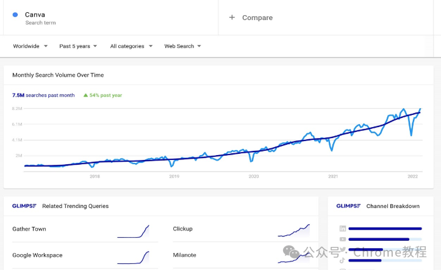Click the blue Canva search term dot
The image size is (441, 270).
pyautogui.click(x=15, y=15)
